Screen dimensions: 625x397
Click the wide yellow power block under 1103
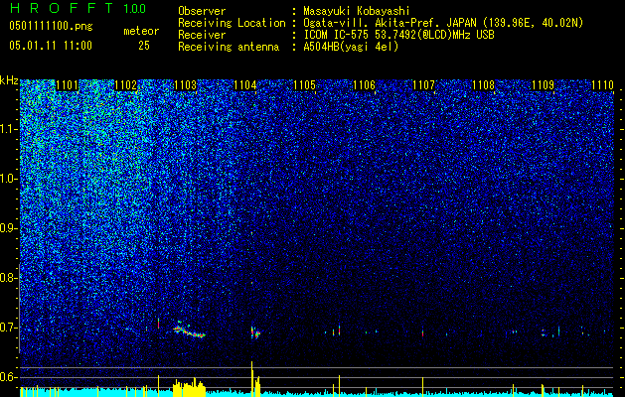(190, 387)
